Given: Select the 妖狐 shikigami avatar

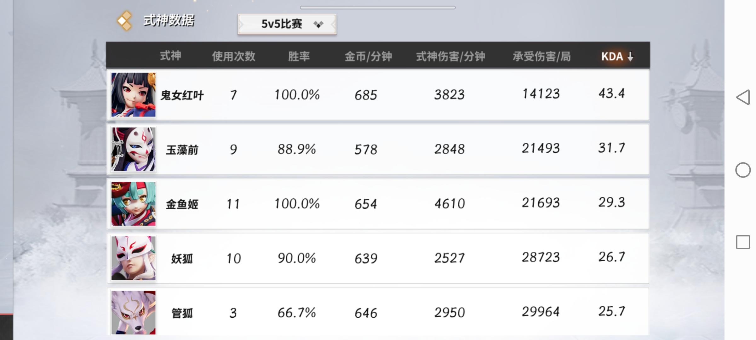Looking at the screenshot, I should pyautogui.click(x=133, y=258).
